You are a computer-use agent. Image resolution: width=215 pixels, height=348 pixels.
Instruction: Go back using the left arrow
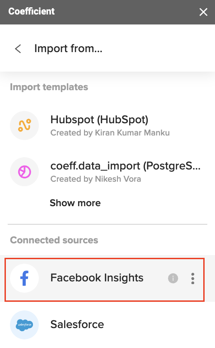click(18, 48)
